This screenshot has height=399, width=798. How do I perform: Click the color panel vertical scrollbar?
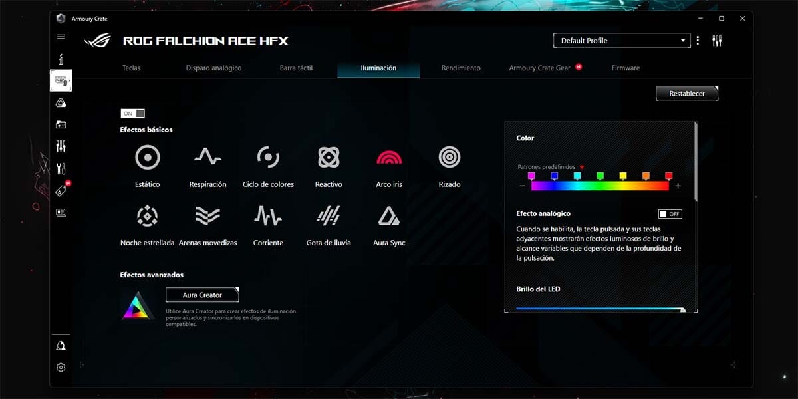696,161
